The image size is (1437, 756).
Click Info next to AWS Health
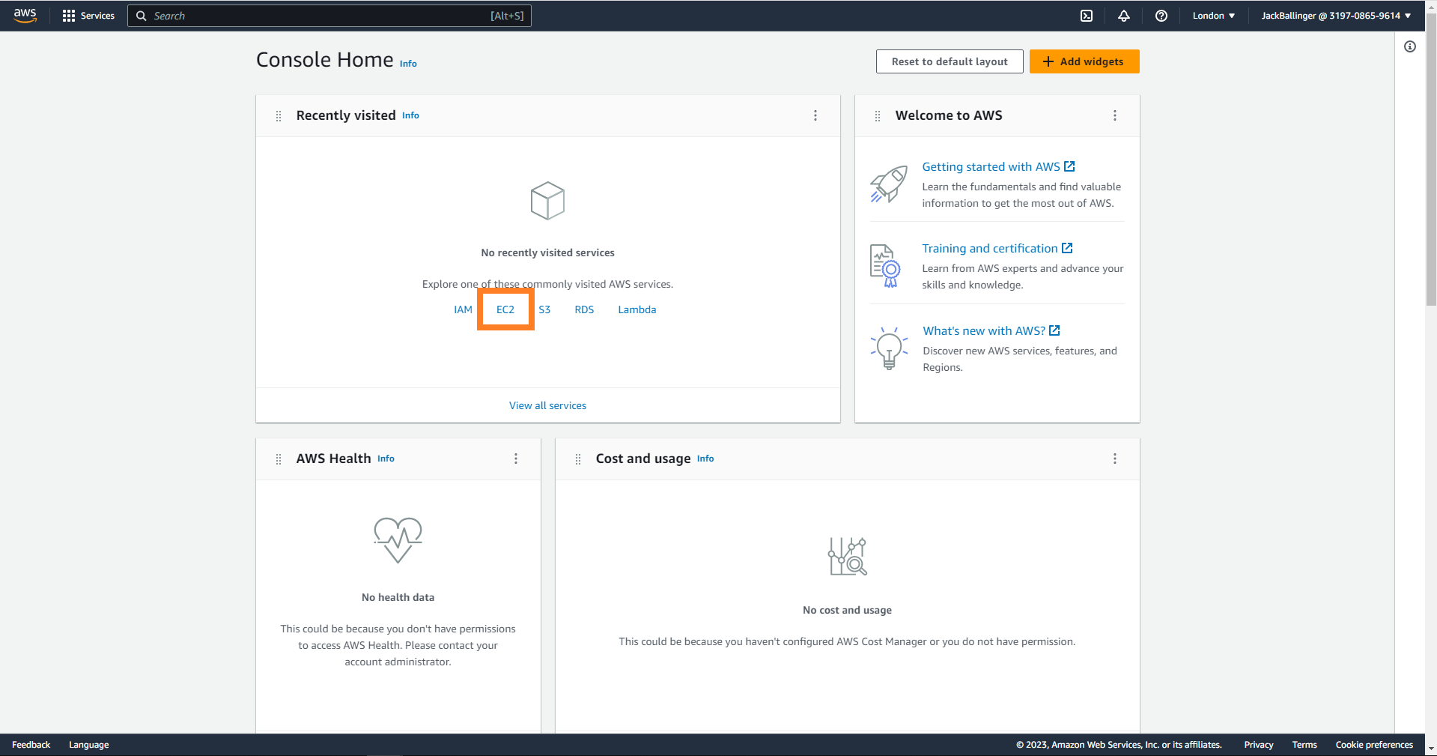386,459
